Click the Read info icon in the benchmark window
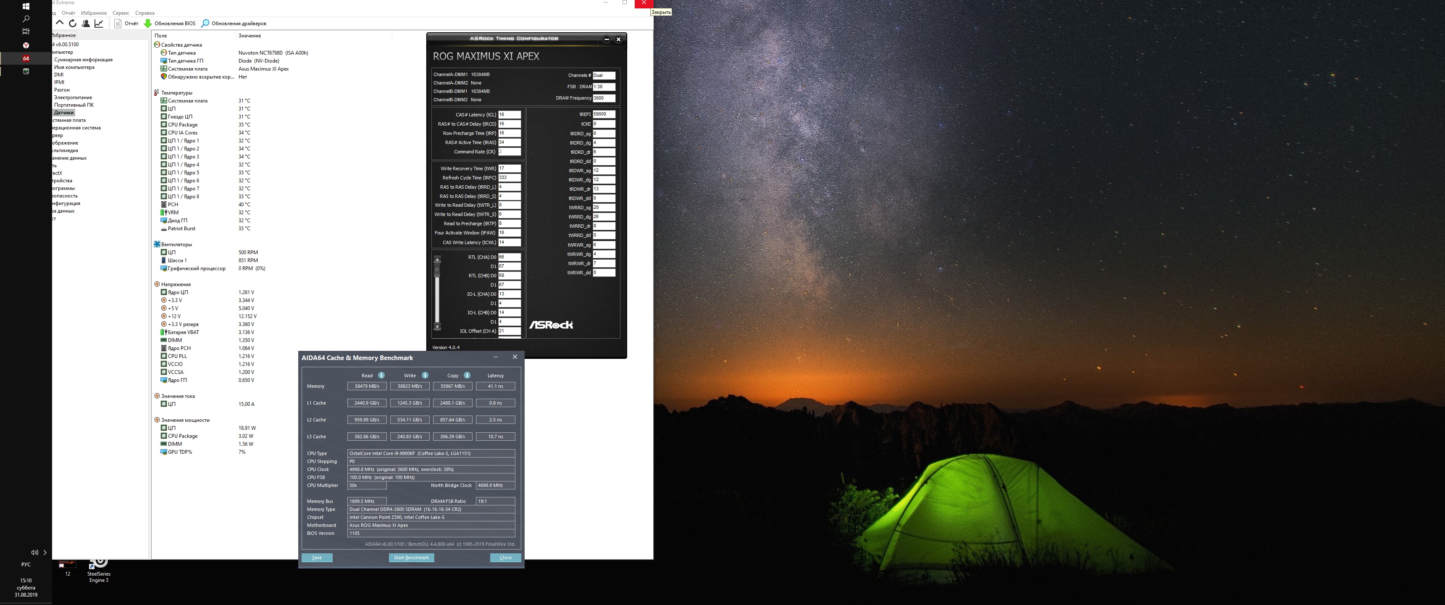Image resolution: width=1445 pixels, height=605 pixels. coord(381,376)
